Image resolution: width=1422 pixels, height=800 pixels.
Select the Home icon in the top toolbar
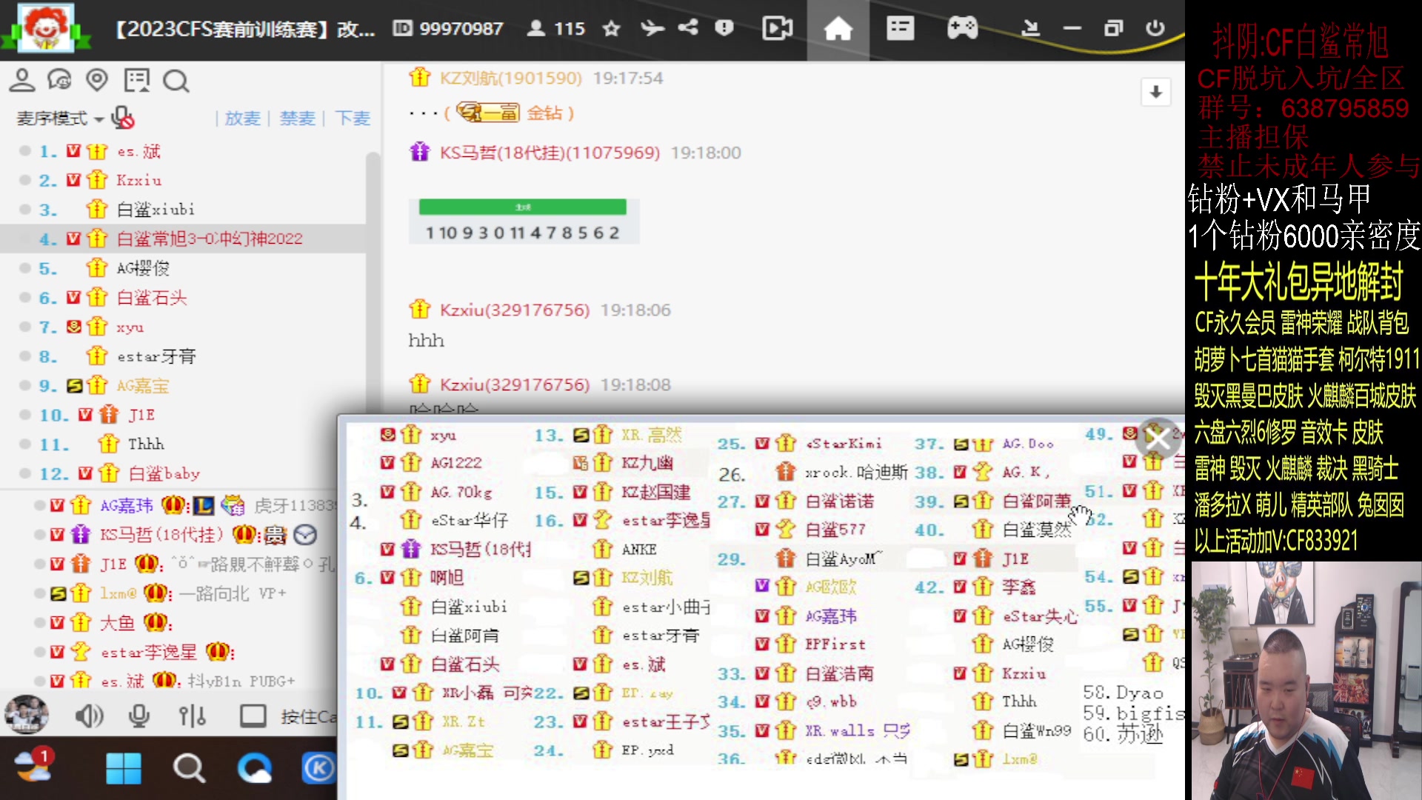[838, 28]
